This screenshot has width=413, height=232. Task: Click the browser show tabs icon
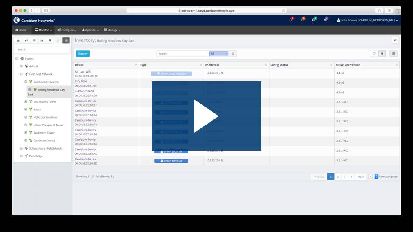click(389, 10)
